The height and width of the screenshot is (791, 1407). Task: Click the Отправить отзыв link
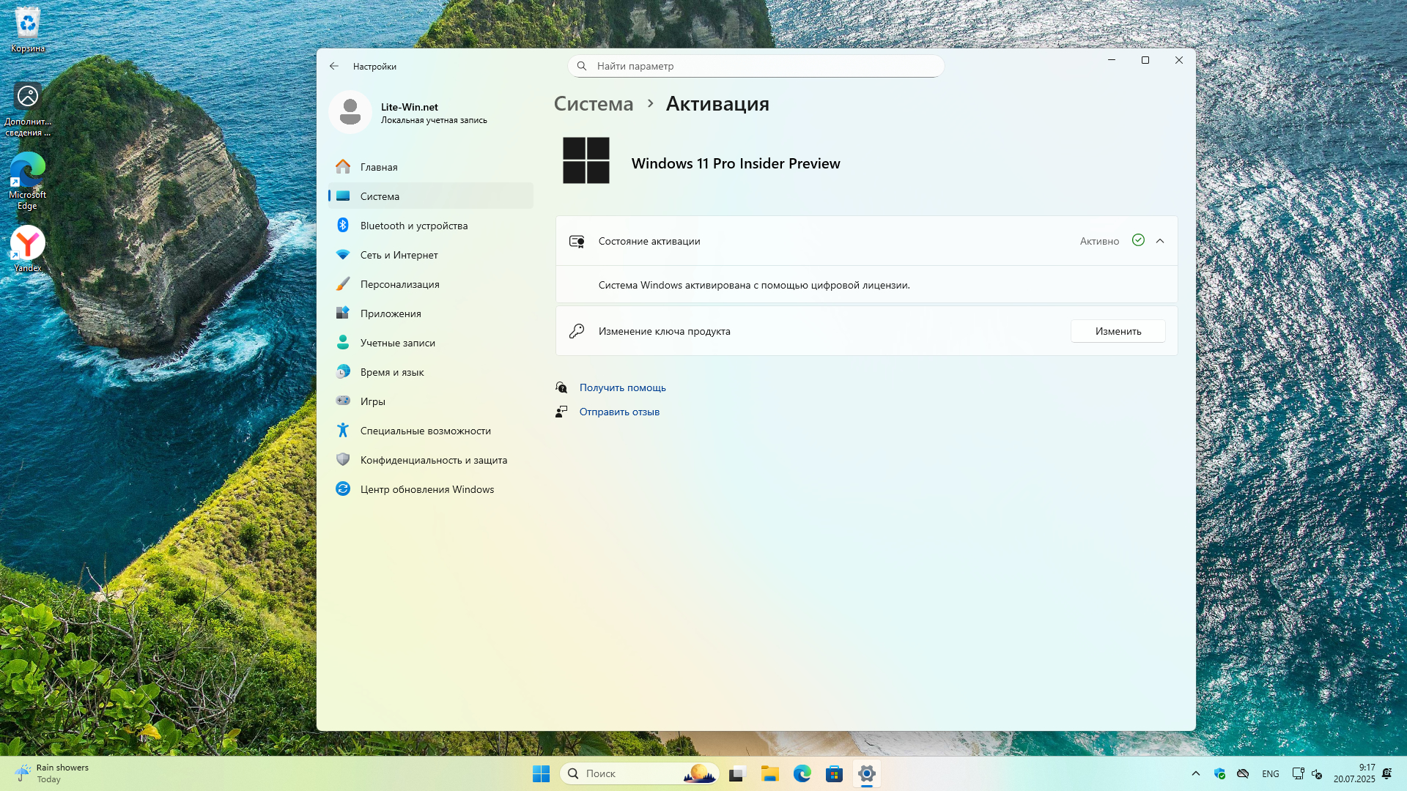[619, 412]
